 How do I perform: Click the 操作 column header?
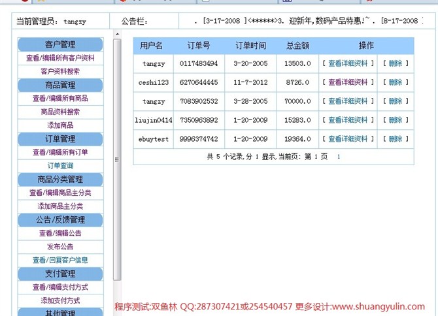click(x=366, y=46)
